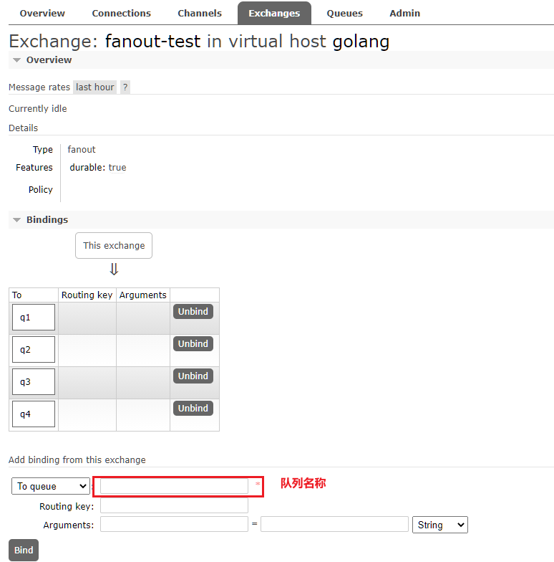This screenshot has height=562, width=554.
Task: Collapse the Bindings section triangle
Action: coord(16,220)
